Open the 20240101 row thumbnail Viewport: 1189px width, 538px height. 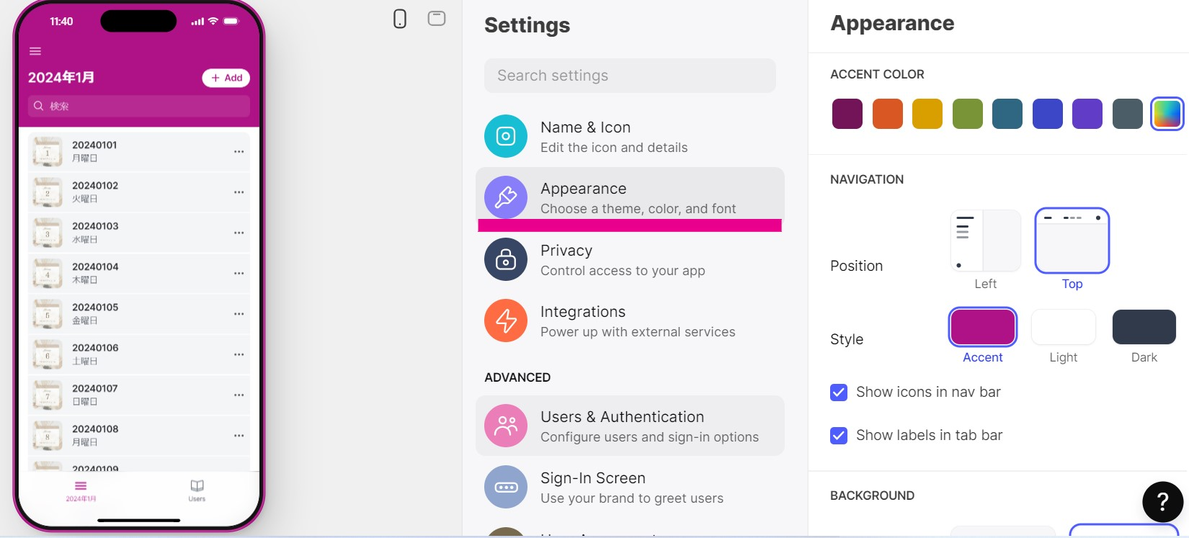pyautogui.click(x=48, y=152)
